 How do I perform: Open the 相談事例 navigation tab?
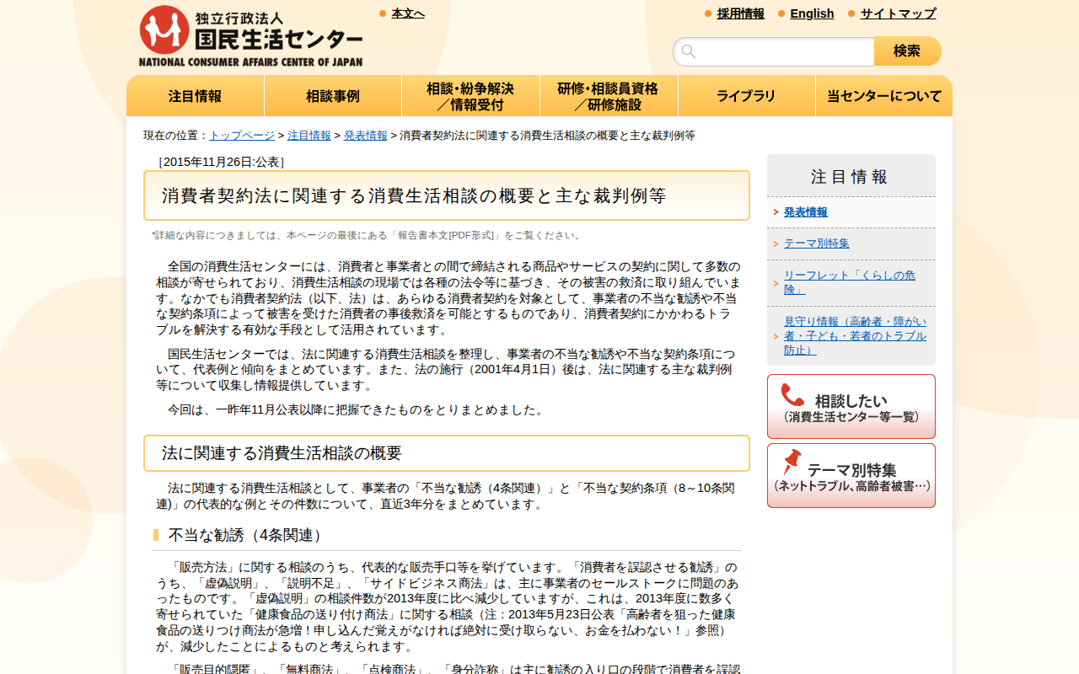(332, 95)
